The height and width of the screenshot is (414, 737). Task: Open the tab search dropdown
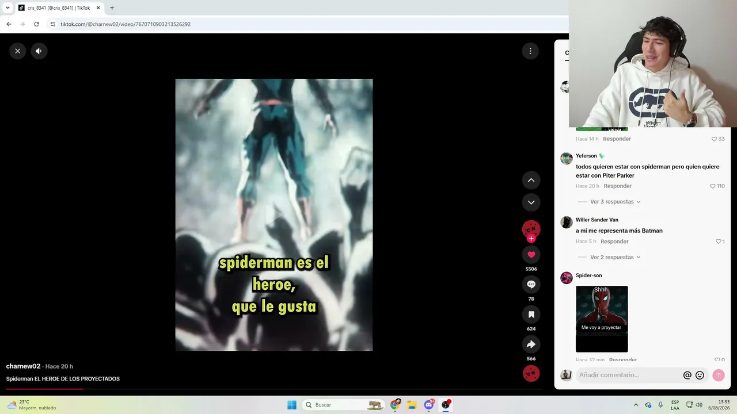point(7,8)
